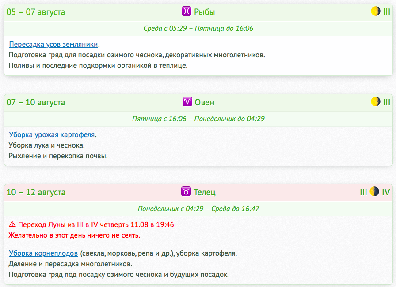
Task: Click the "Рыбы" zodiac sign label
Action: pyautogui.click(x=205, y=12)
